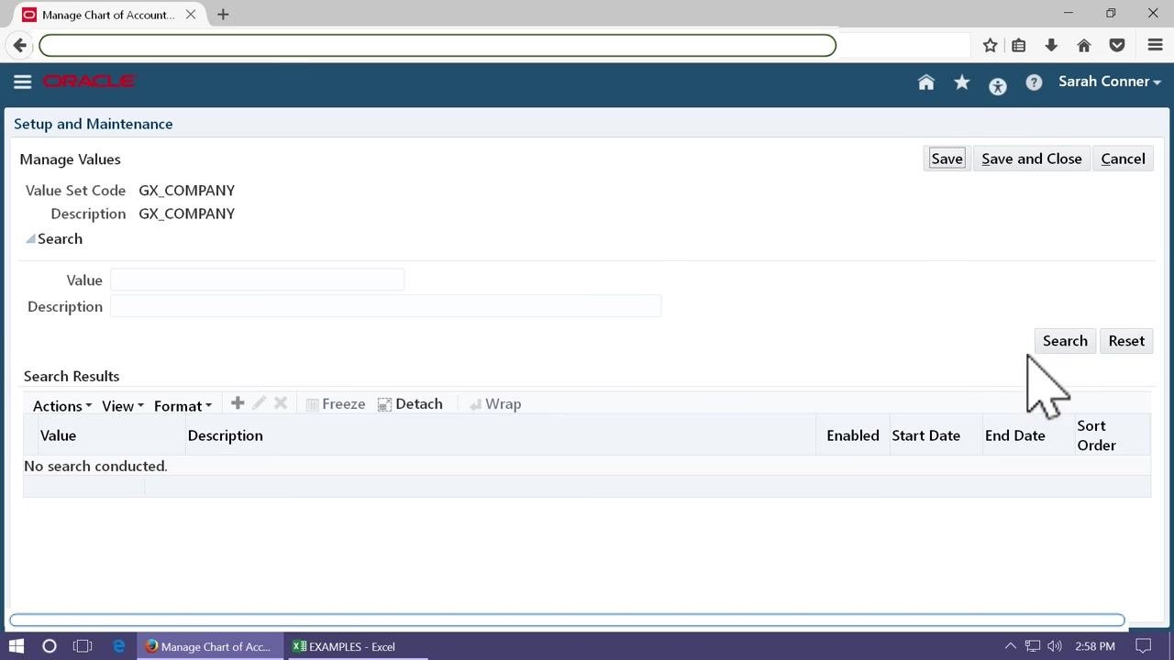The image size is (1174, 660).
Task: Bookmark this page with browser star
Action: coord(990,45)
